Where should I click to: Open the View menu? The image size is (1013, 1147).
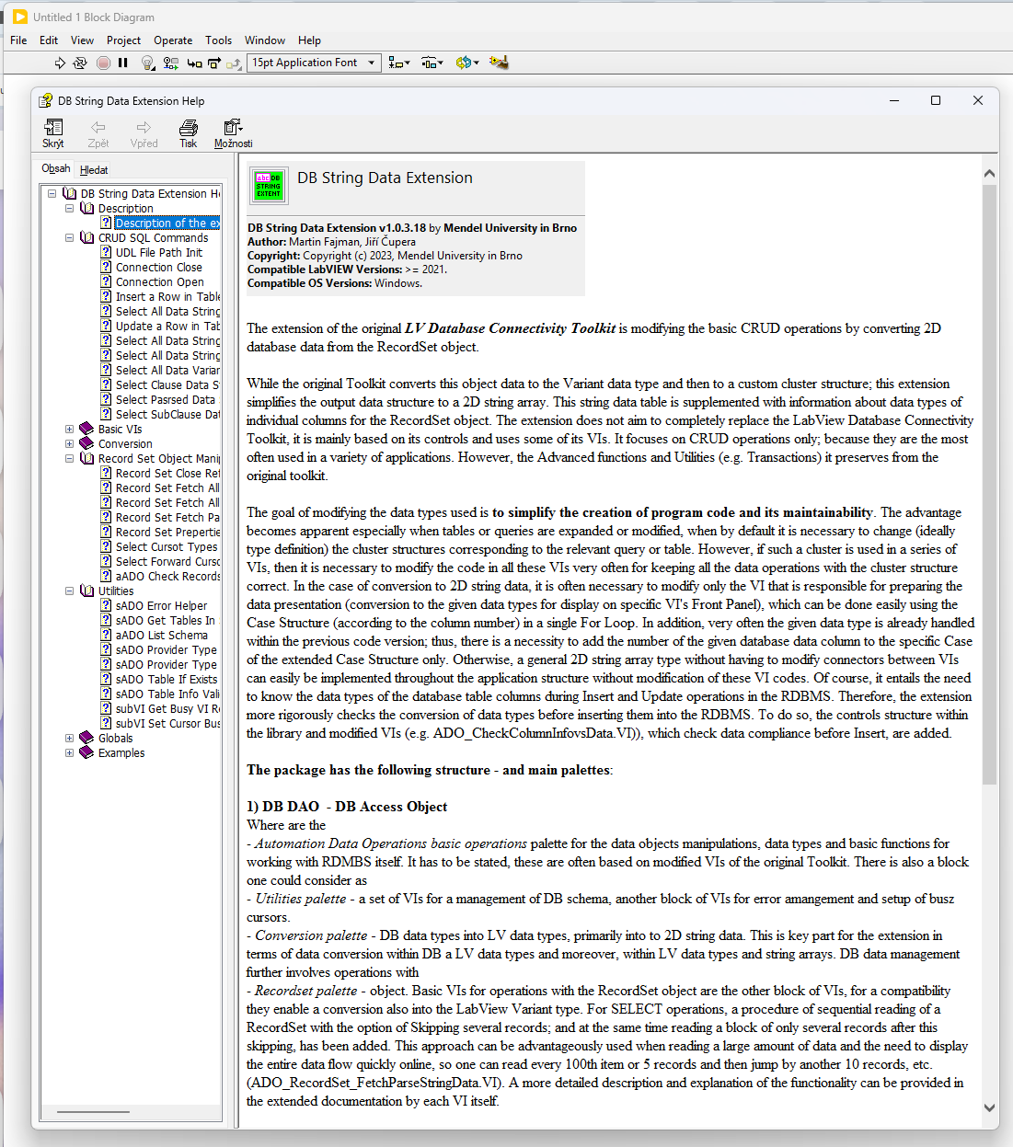(x=82, y=40)
